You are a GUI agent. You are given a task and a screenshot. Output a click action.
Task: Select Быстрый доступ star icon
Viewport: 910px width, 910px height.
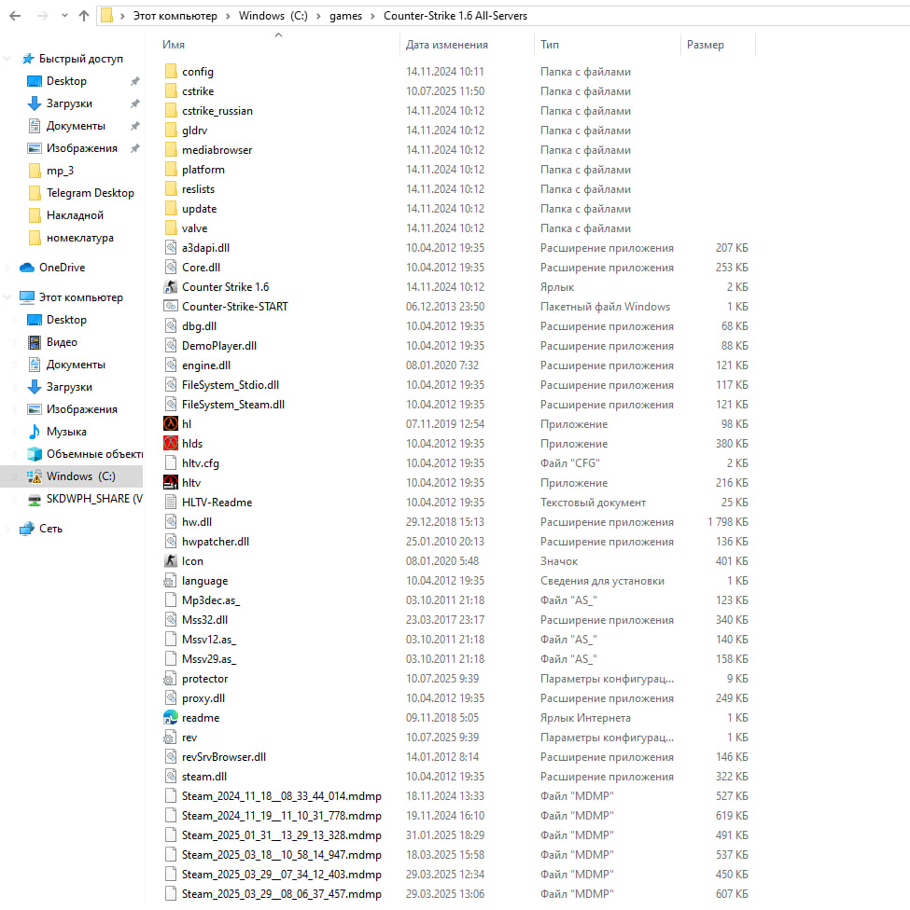pyautogui.click(x=27, y=59)
